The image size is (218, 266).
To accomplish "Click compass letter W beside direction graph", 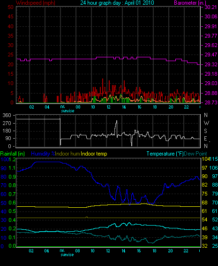I will coord(206,123).
